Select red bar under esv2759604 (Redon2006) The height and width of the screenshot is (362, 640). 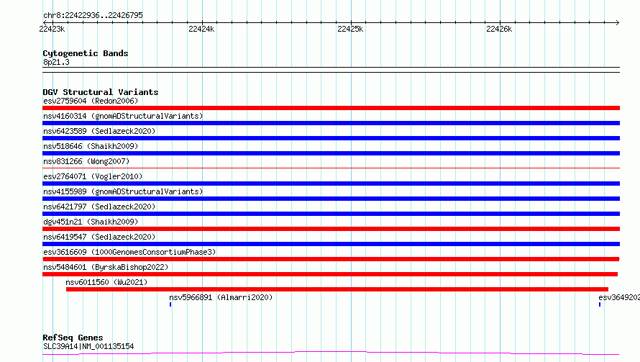tap(331, 108)
